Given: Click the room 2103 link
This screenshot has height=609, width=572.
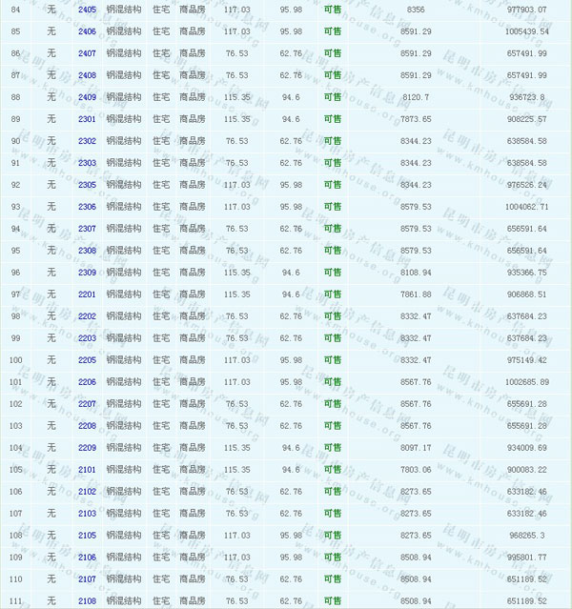Looking at the screenshot, I should 87,514.
